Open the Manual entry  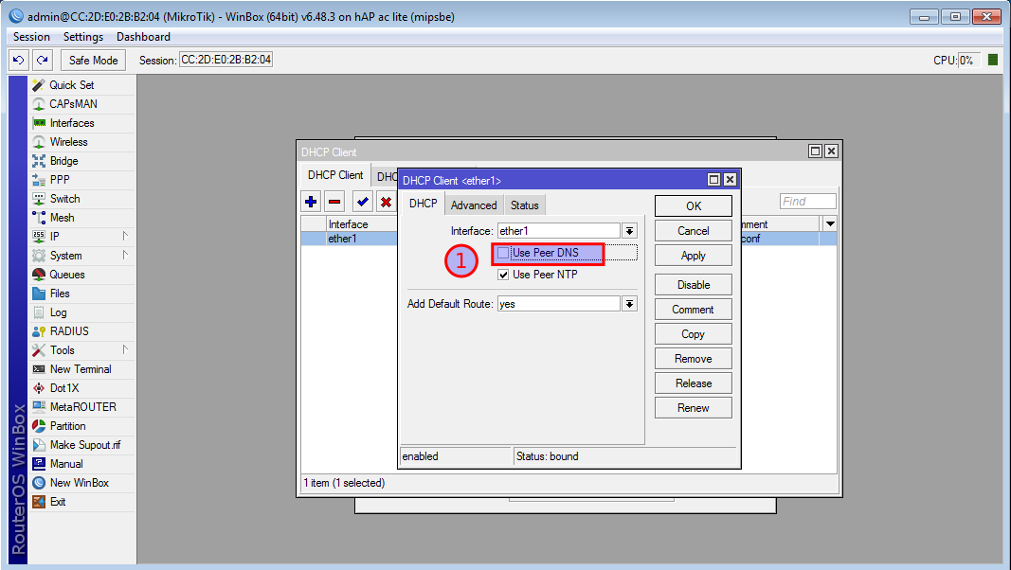(x=66, y=464)
